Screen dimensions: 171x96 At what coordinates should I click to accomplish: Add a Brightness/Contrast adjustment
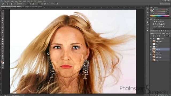154,22
